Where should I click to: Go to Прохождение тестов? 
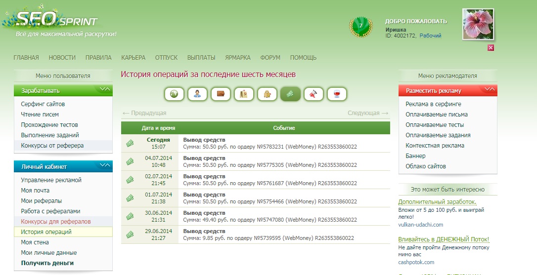click(49, 124)
